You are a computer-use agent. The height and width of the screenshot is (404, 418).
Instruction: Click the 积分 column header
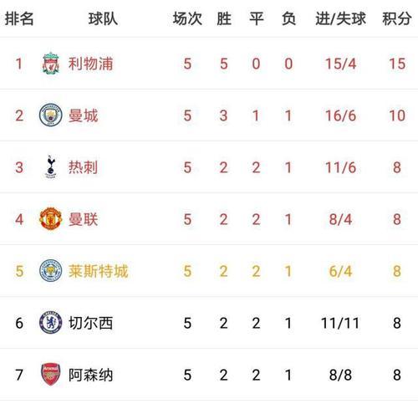point(397,18)
